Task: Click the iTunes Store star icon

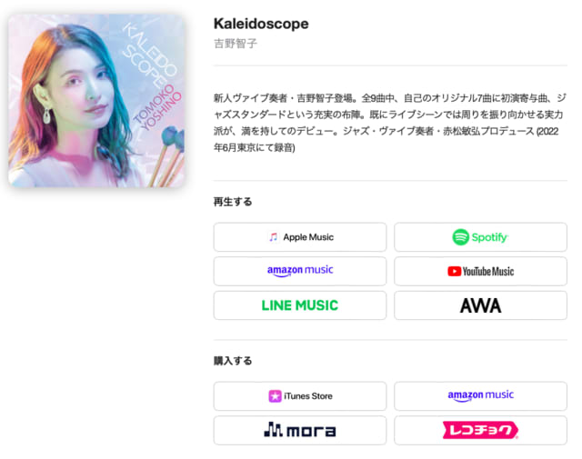Action: (x=275, y=396)
